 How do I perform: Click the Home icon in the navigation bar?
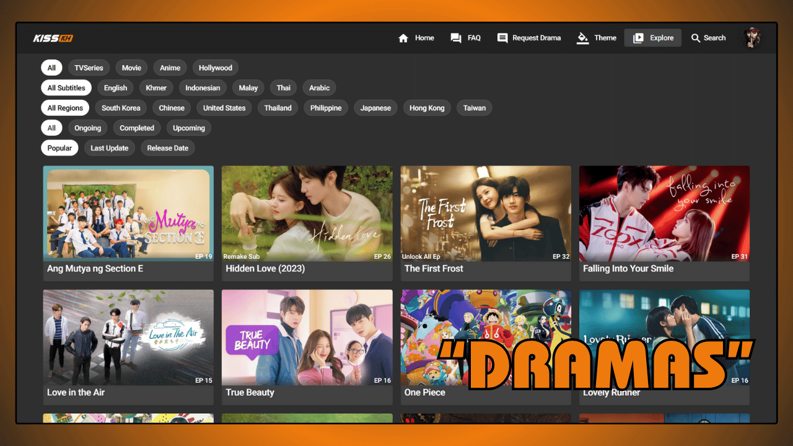404,38
